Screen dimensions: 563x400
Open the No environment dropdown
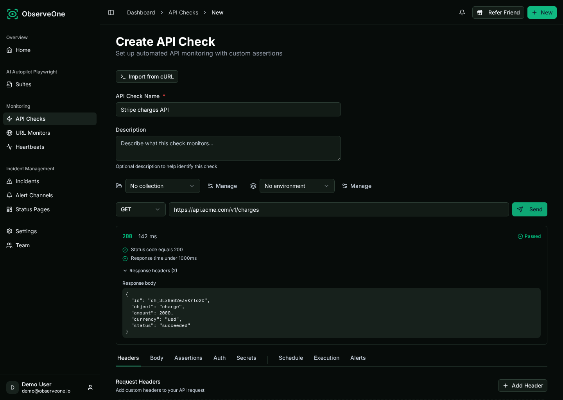tap(297, 186)
